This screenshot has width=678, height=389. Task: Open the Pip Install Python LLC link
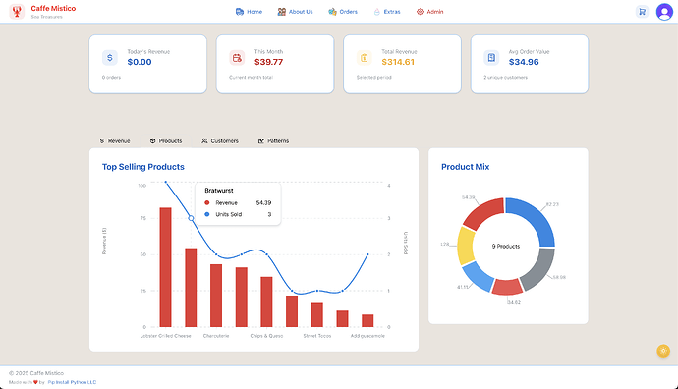pos(72,382)
